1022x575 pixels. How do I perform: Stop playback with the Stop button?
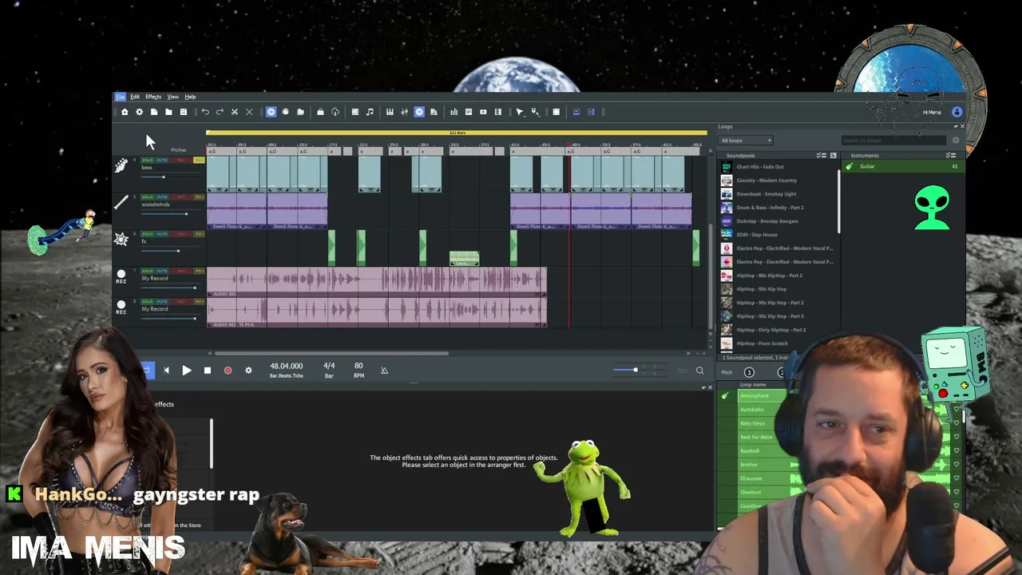point(208,371)
